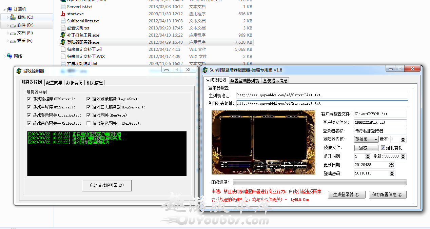
Task: Uncheck the 游戏数据库 (DBServer) checkbox
Action: tap(29, 99)
